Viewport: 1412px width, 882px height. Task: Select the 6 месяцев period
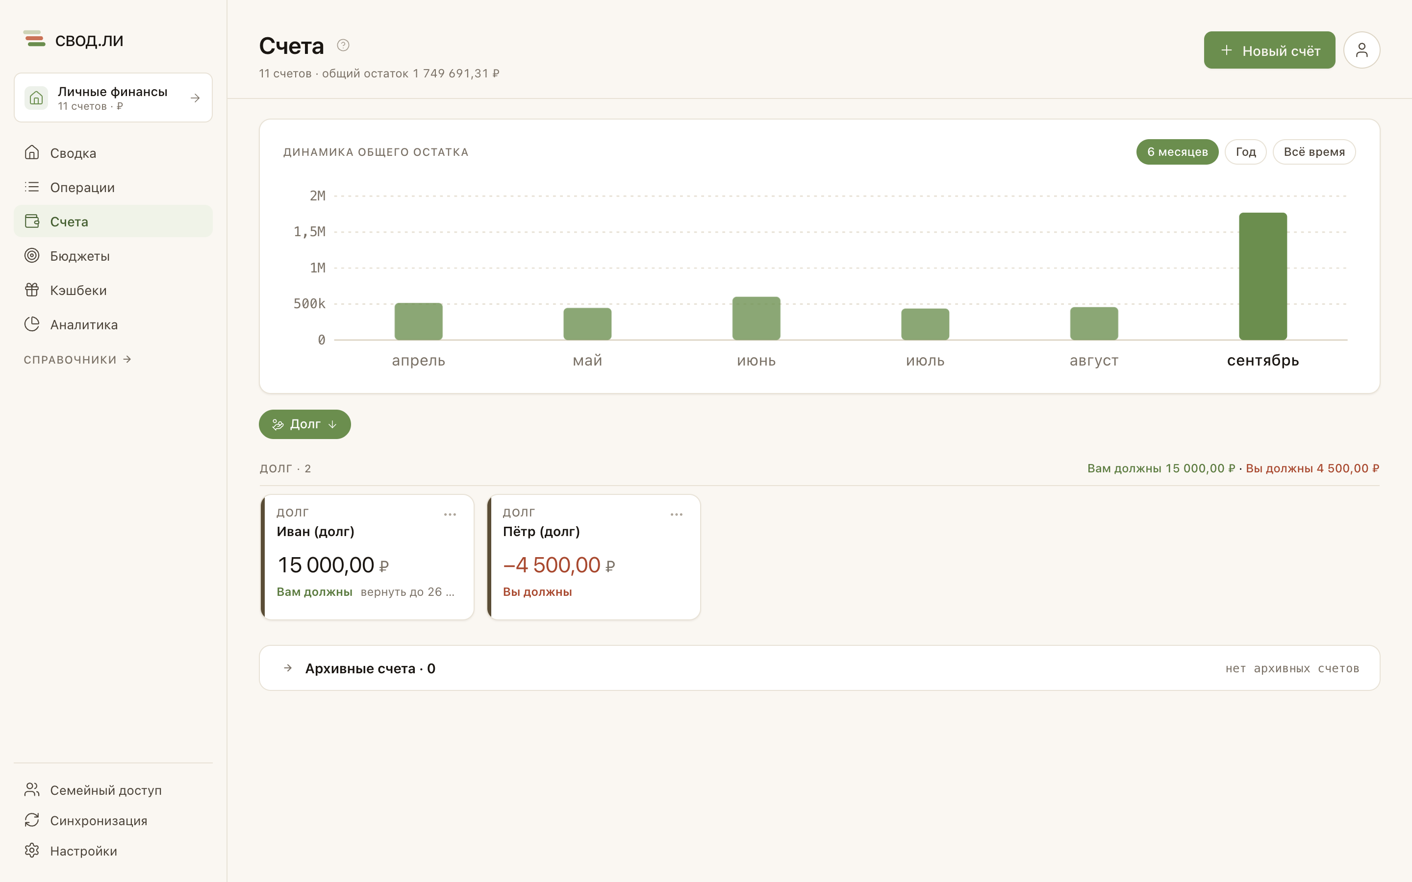click(1177, 152)
